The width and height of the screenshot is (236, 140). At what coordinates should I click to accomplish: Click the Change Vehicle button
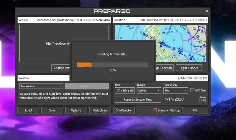60,68
